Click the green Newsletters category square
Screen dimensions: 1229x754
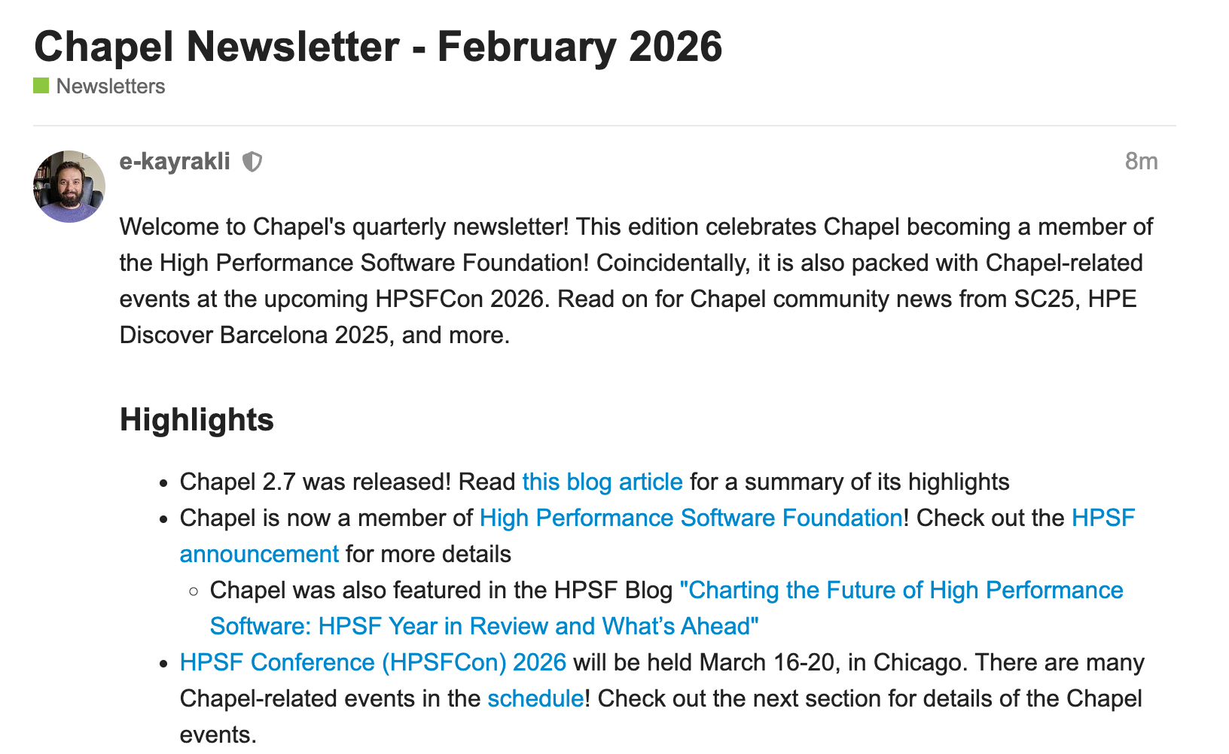coord(41,86)
